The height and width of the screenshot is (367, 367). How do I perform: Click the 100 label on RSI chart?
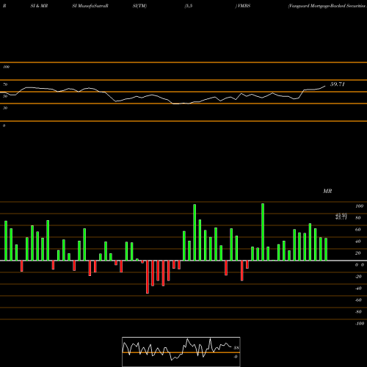coord(6,67)
